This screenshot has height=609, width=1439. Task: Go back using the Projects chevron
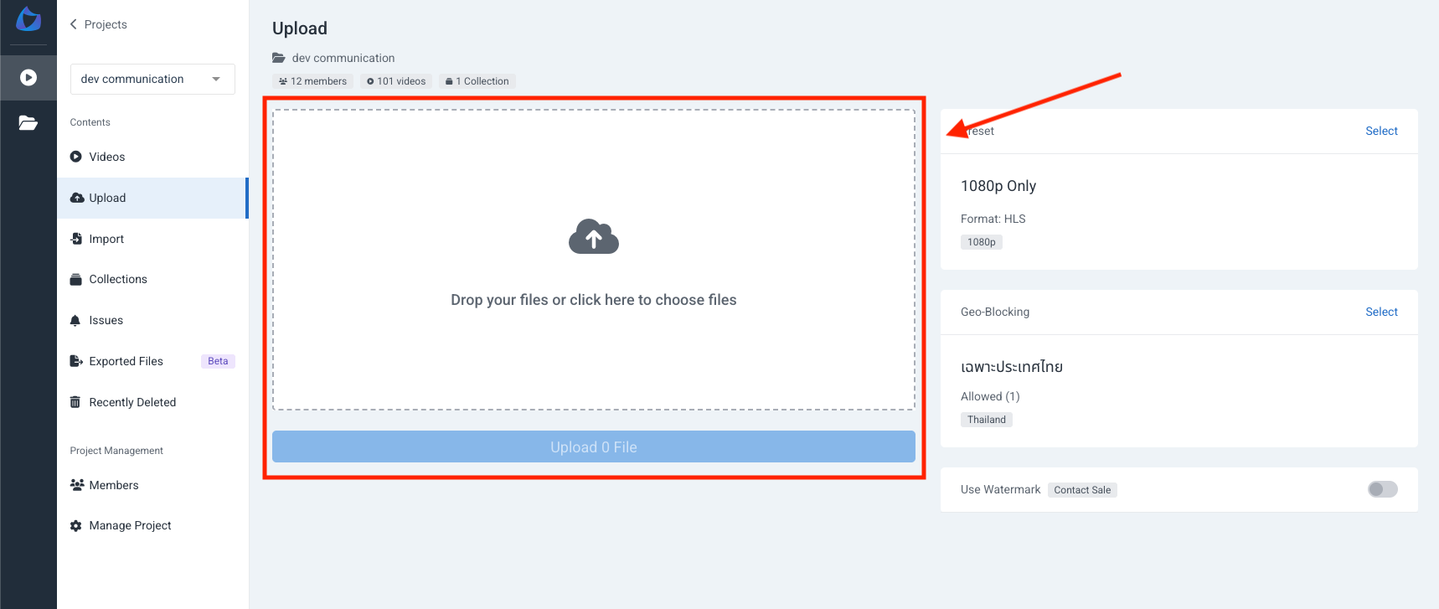point(74,24)
